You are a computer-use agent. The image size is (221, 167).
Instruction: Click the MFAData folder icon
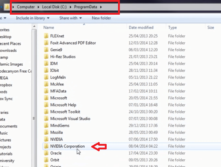[x=46, y=91]
